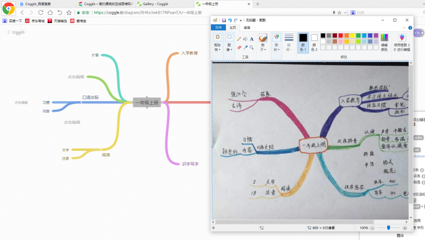Switch to the View tab in Paint
Viewport: 425px width, 240px height.
(x=247, y=28)
